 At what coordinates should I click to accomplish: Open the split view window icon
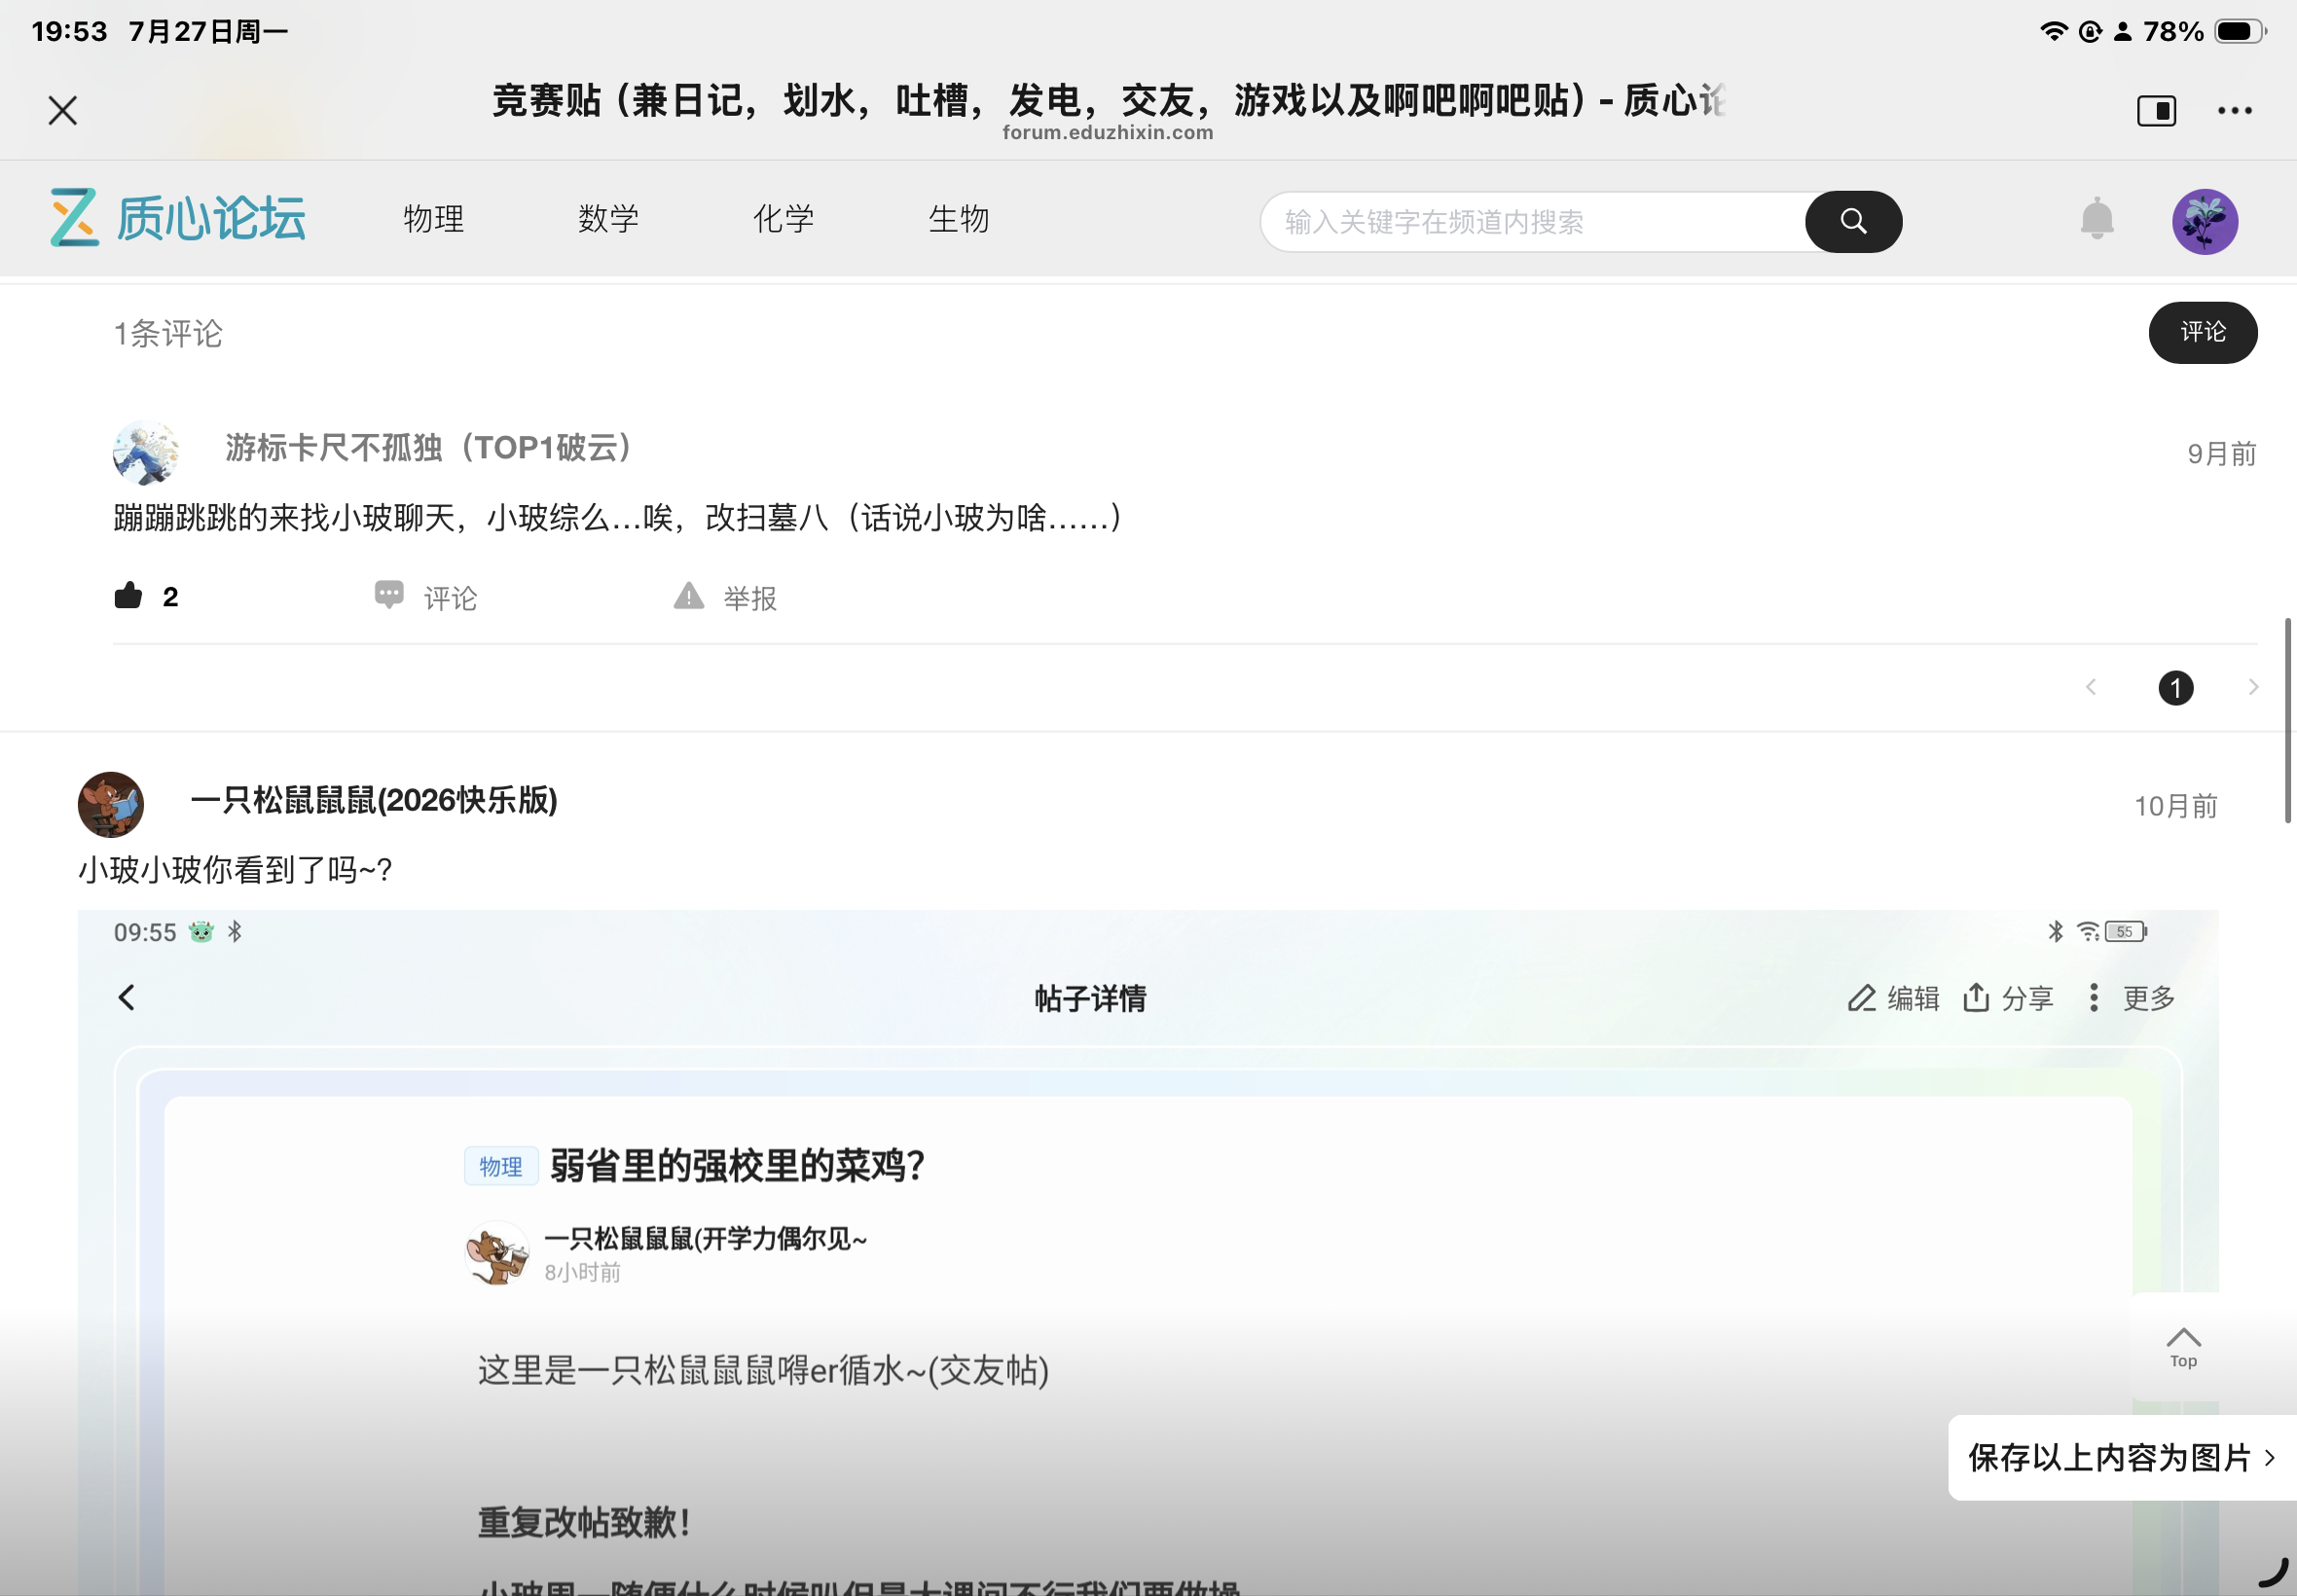(x=2156, y=110)
